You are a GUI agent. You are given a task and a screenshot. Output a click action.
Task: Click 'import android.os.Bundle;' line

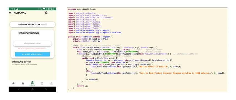pos(82,13)
